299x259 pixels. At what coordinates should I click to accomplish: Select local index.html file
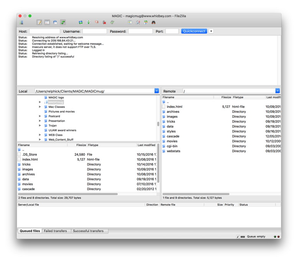[30, 159]
